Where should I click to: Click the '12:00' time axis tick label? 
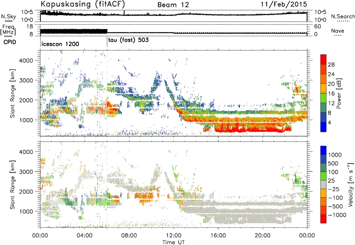[x=174, y=236]
